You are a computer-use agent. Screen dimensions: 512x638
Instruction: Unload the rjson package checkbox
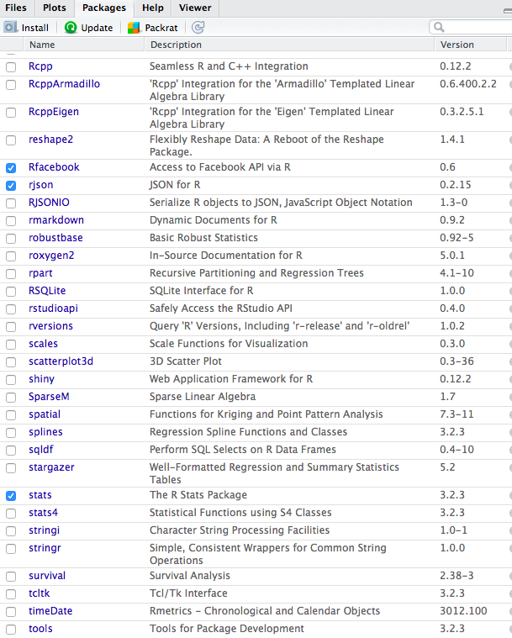[x=11, y=186]
